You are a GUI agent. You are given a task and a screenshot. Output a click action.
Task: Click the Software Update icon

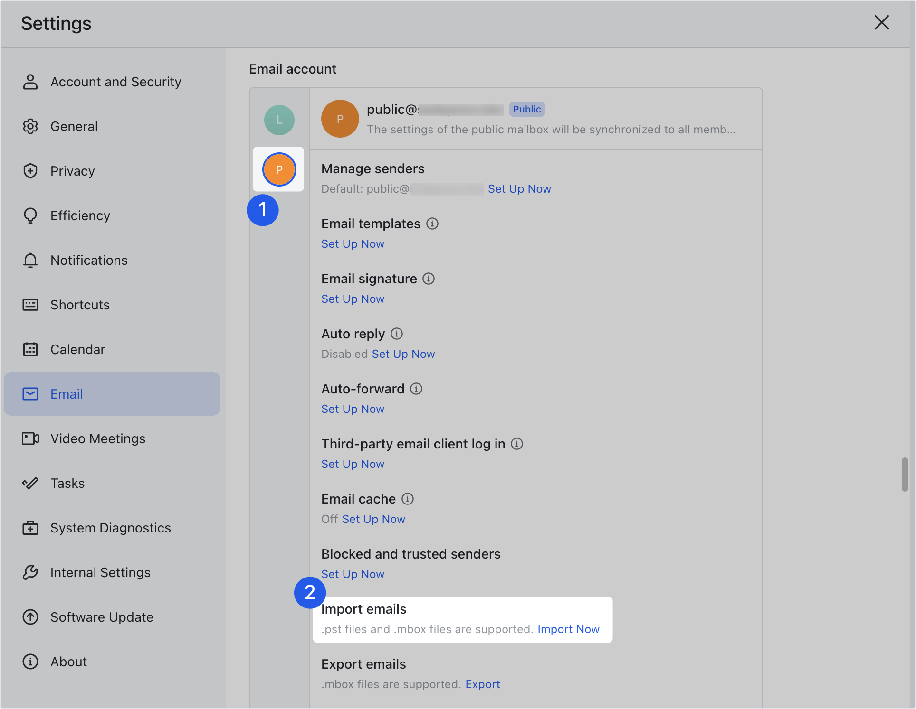coord(30,617)
